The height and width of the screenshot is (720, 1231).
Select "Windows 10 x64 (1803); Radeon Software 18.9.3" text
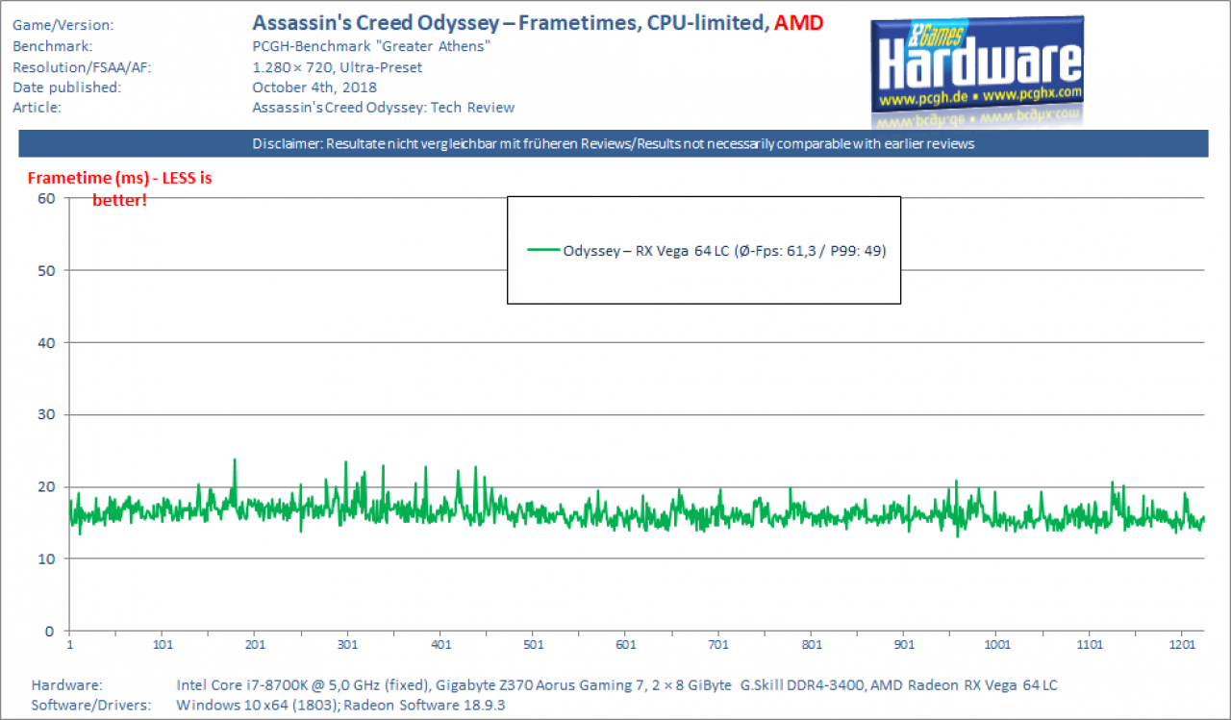(341, 706)
